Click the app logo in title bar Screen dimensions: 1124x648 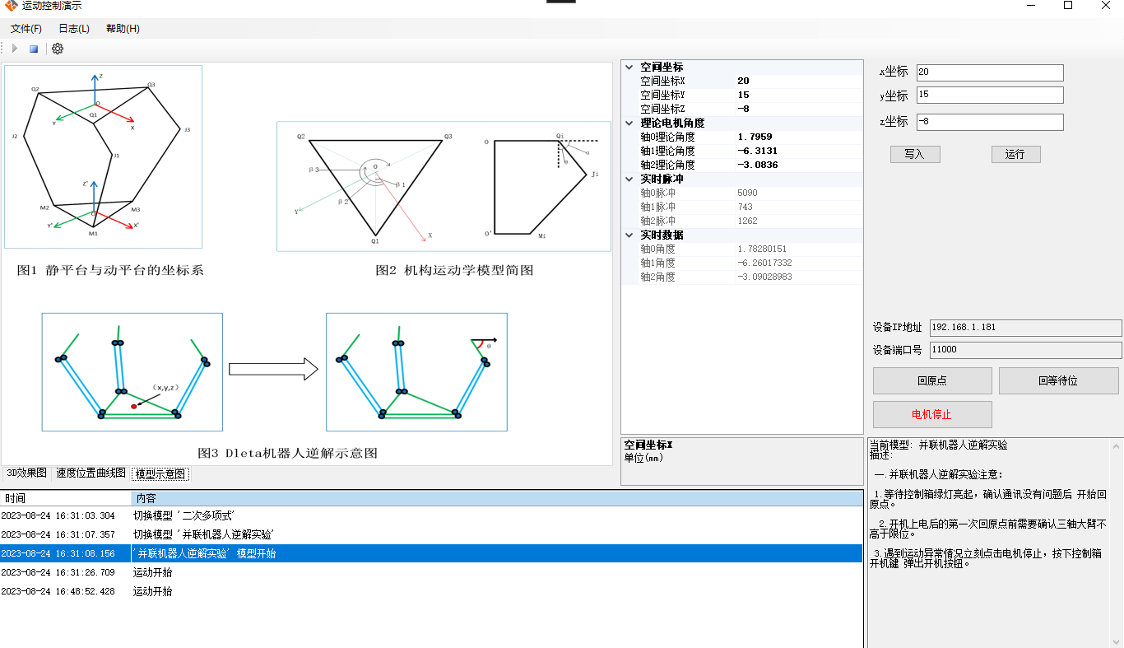point(11,6)
